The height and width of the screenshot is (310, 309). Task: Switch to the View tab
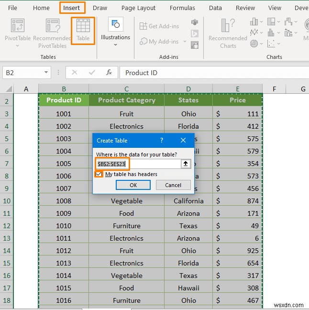pyautogui.click(x=275, y=8)
